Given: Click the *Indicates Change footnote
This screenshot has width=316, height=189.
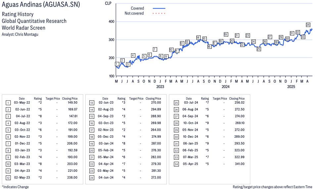Looking at the screenshot, I should 15,187.
